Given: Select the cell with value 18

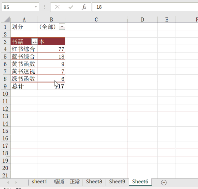Looking at the screenshot, I should pyautogui.click(x=51, y=57).
